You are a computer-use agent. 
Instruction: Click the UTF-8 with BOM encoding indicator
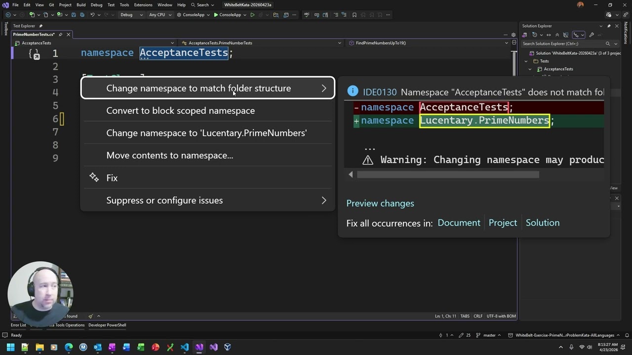[x=501, y=316]
